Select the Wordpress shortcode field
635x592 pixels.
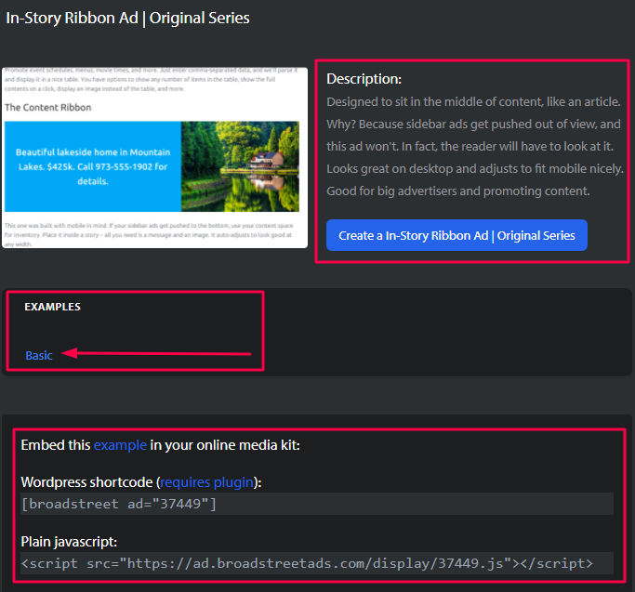(x=317, y=504)
